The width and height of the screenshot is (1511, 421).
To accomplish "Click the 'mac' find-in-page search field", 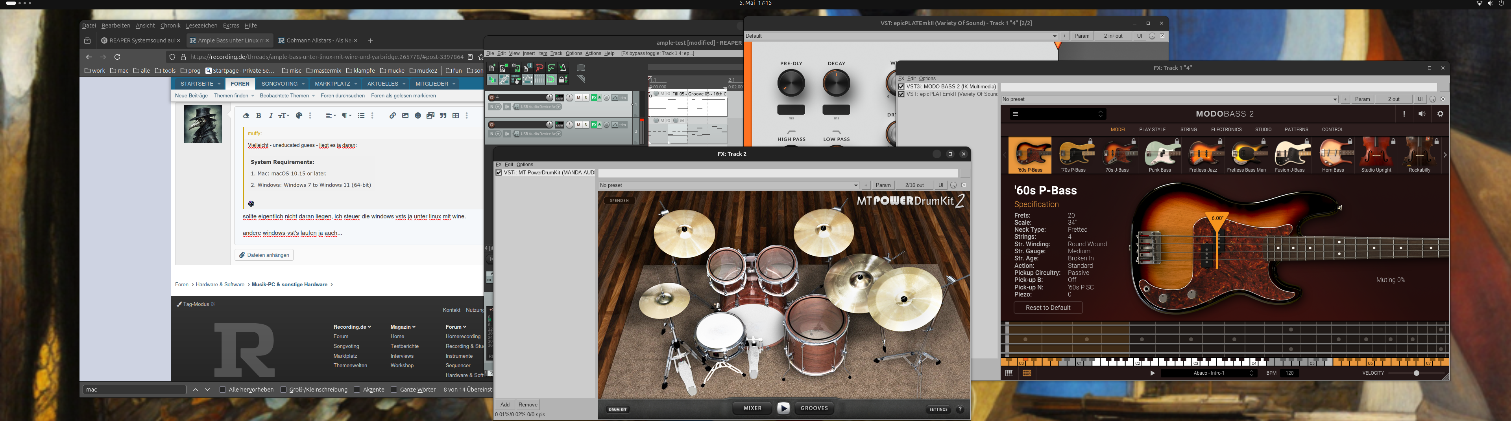I will tap(134, 389).
